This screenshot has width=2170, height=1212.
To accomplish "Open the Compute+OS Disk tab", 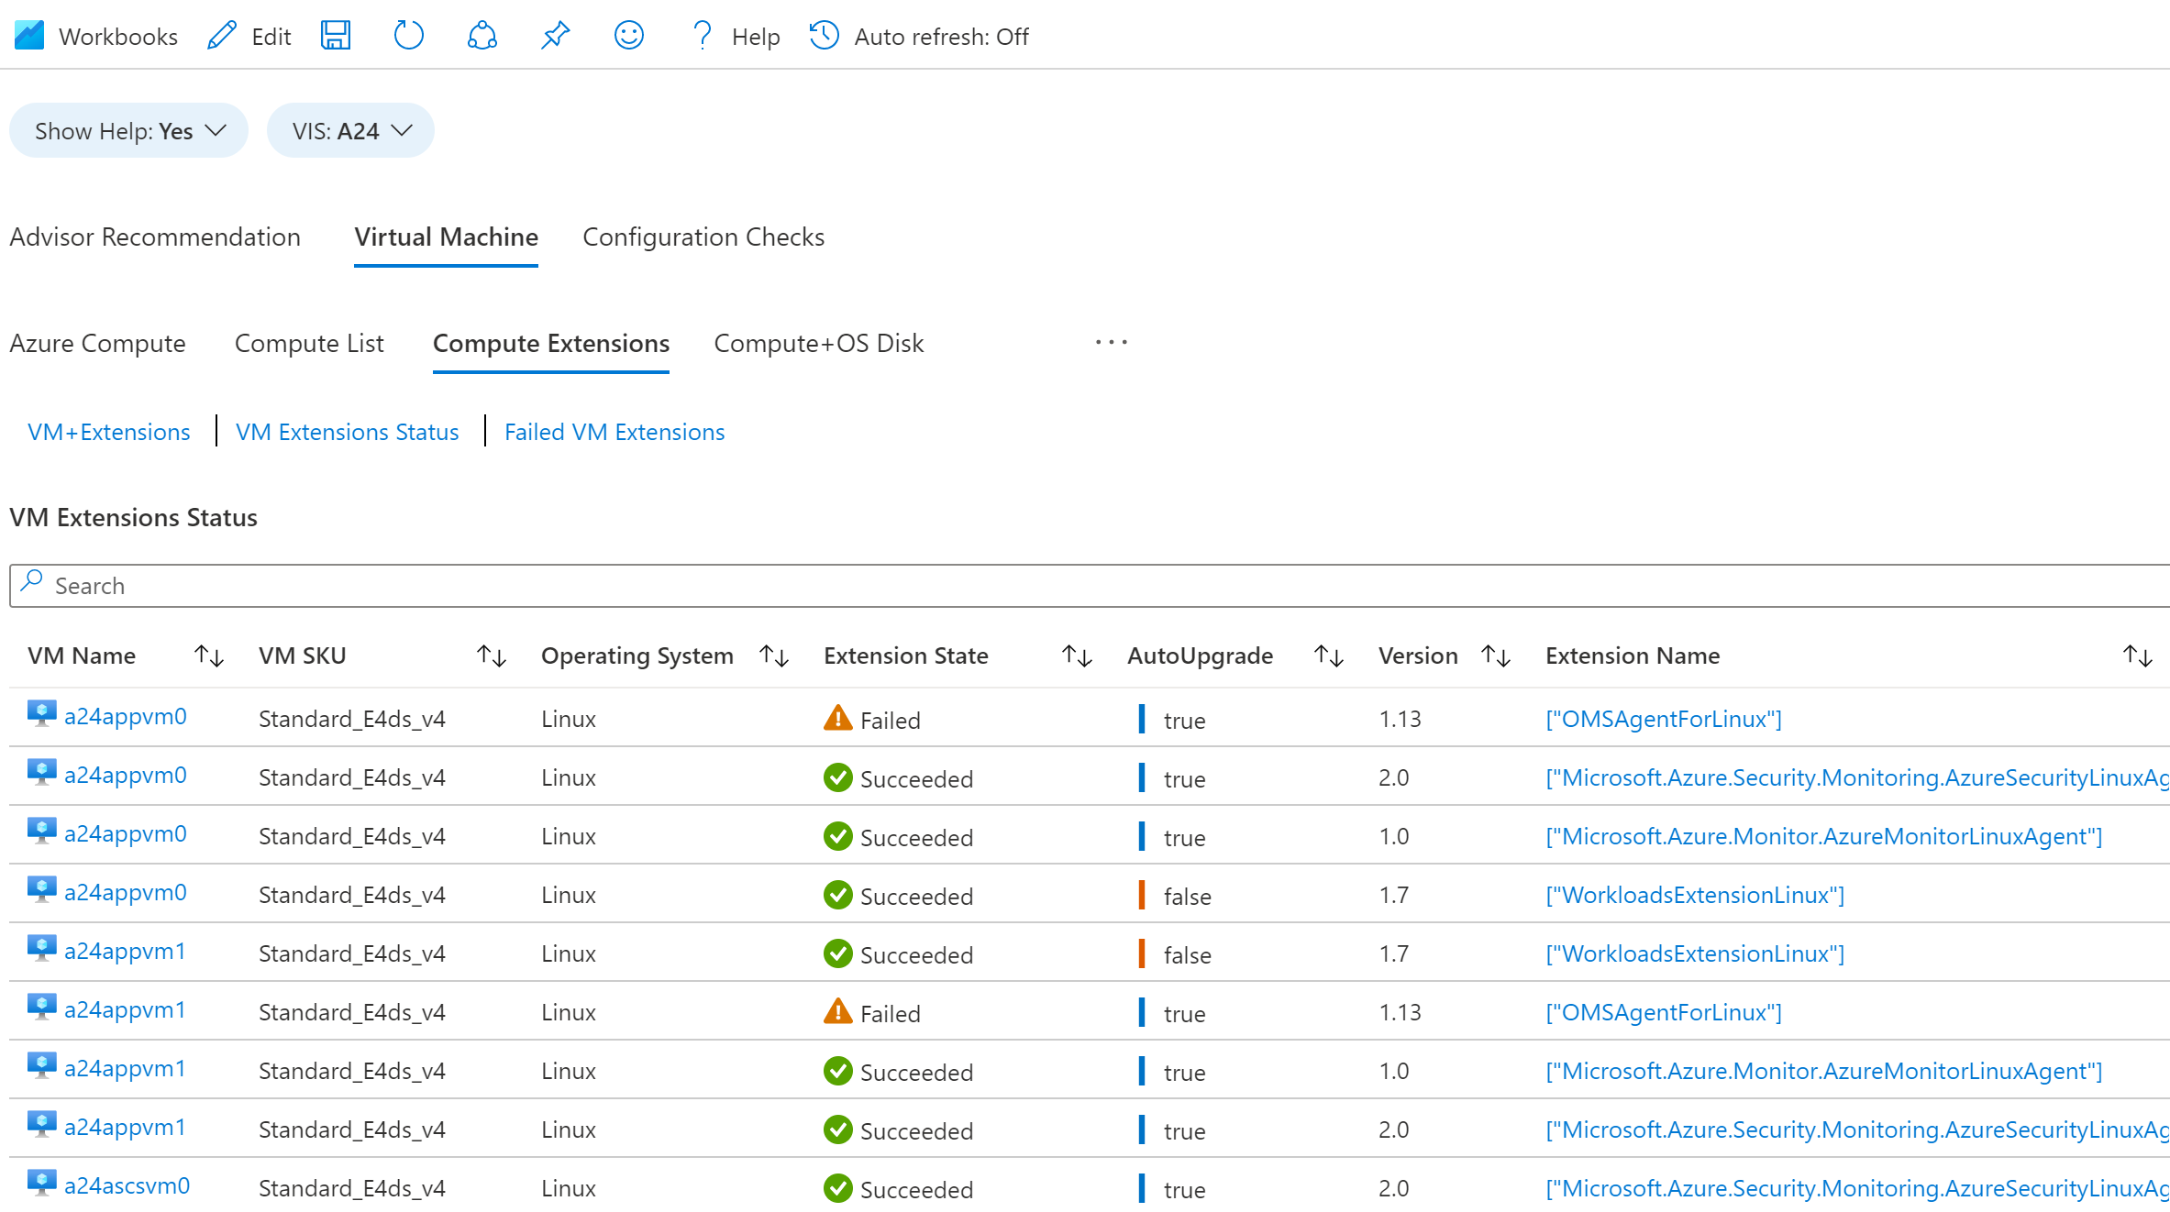I will tap(818, 343).
